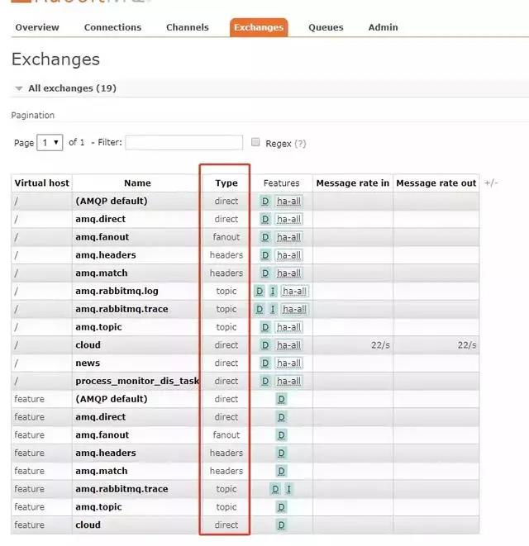529x546 pixels.
Task: Open amq.rabbitmq.trace exchange on / vhost
Action: tap(122, 309)
